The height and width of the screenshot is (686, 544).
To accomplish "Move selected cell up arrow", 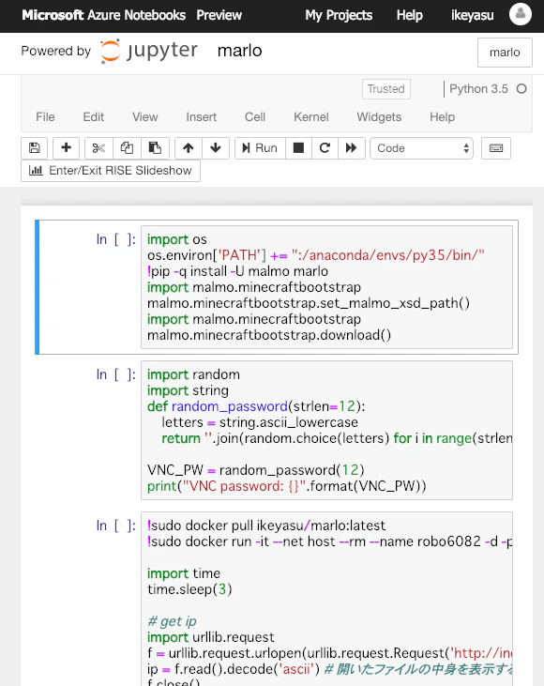I will pyautogui.click(x=189, y=148).
